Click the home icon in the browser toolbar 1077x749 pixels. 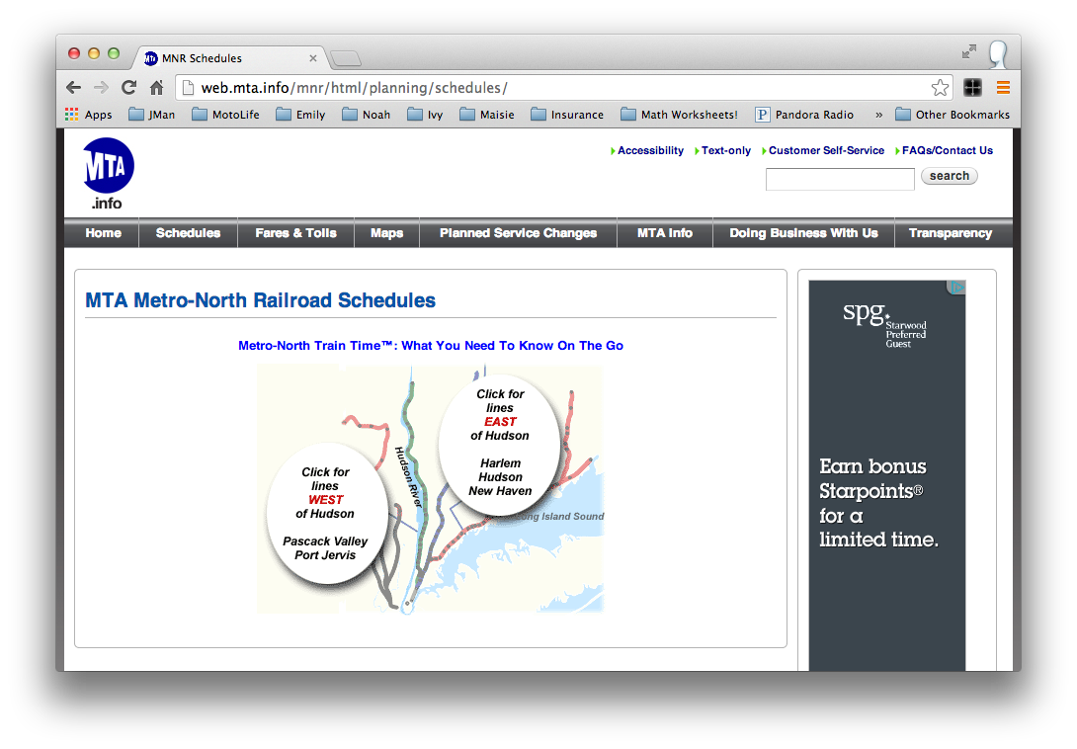(x=156, y=88)
